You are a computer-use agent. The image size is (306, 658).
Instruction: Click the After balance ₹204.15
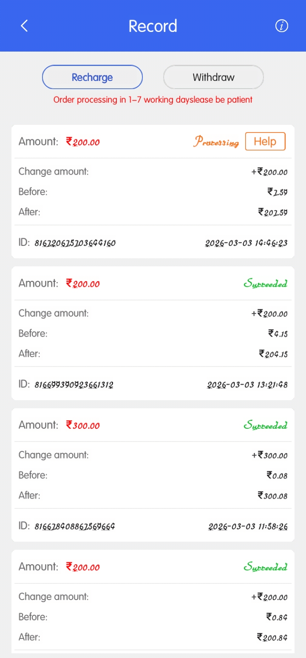[273, 354]
